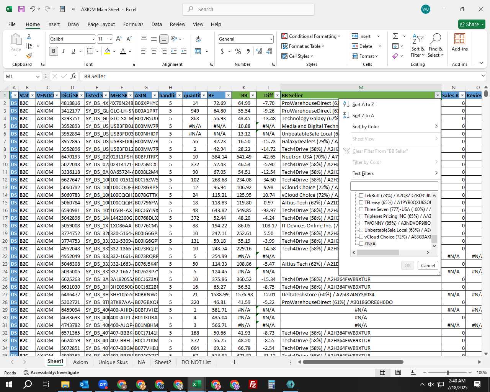The height and width of the screenshot is (392, 490).
Task: Check the #N/A filter checkbox
Action: point(361,244)
